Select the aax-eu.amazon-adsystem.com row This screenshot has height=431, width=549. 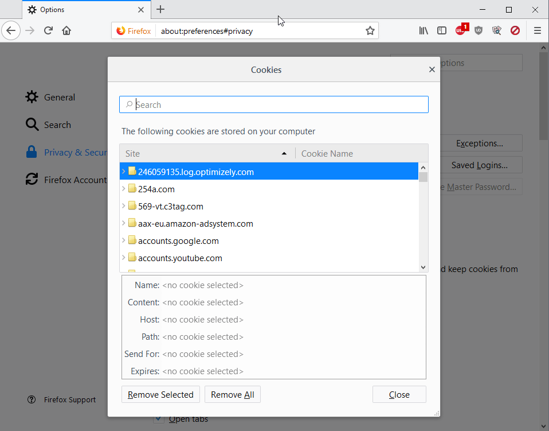coord(269,223)
